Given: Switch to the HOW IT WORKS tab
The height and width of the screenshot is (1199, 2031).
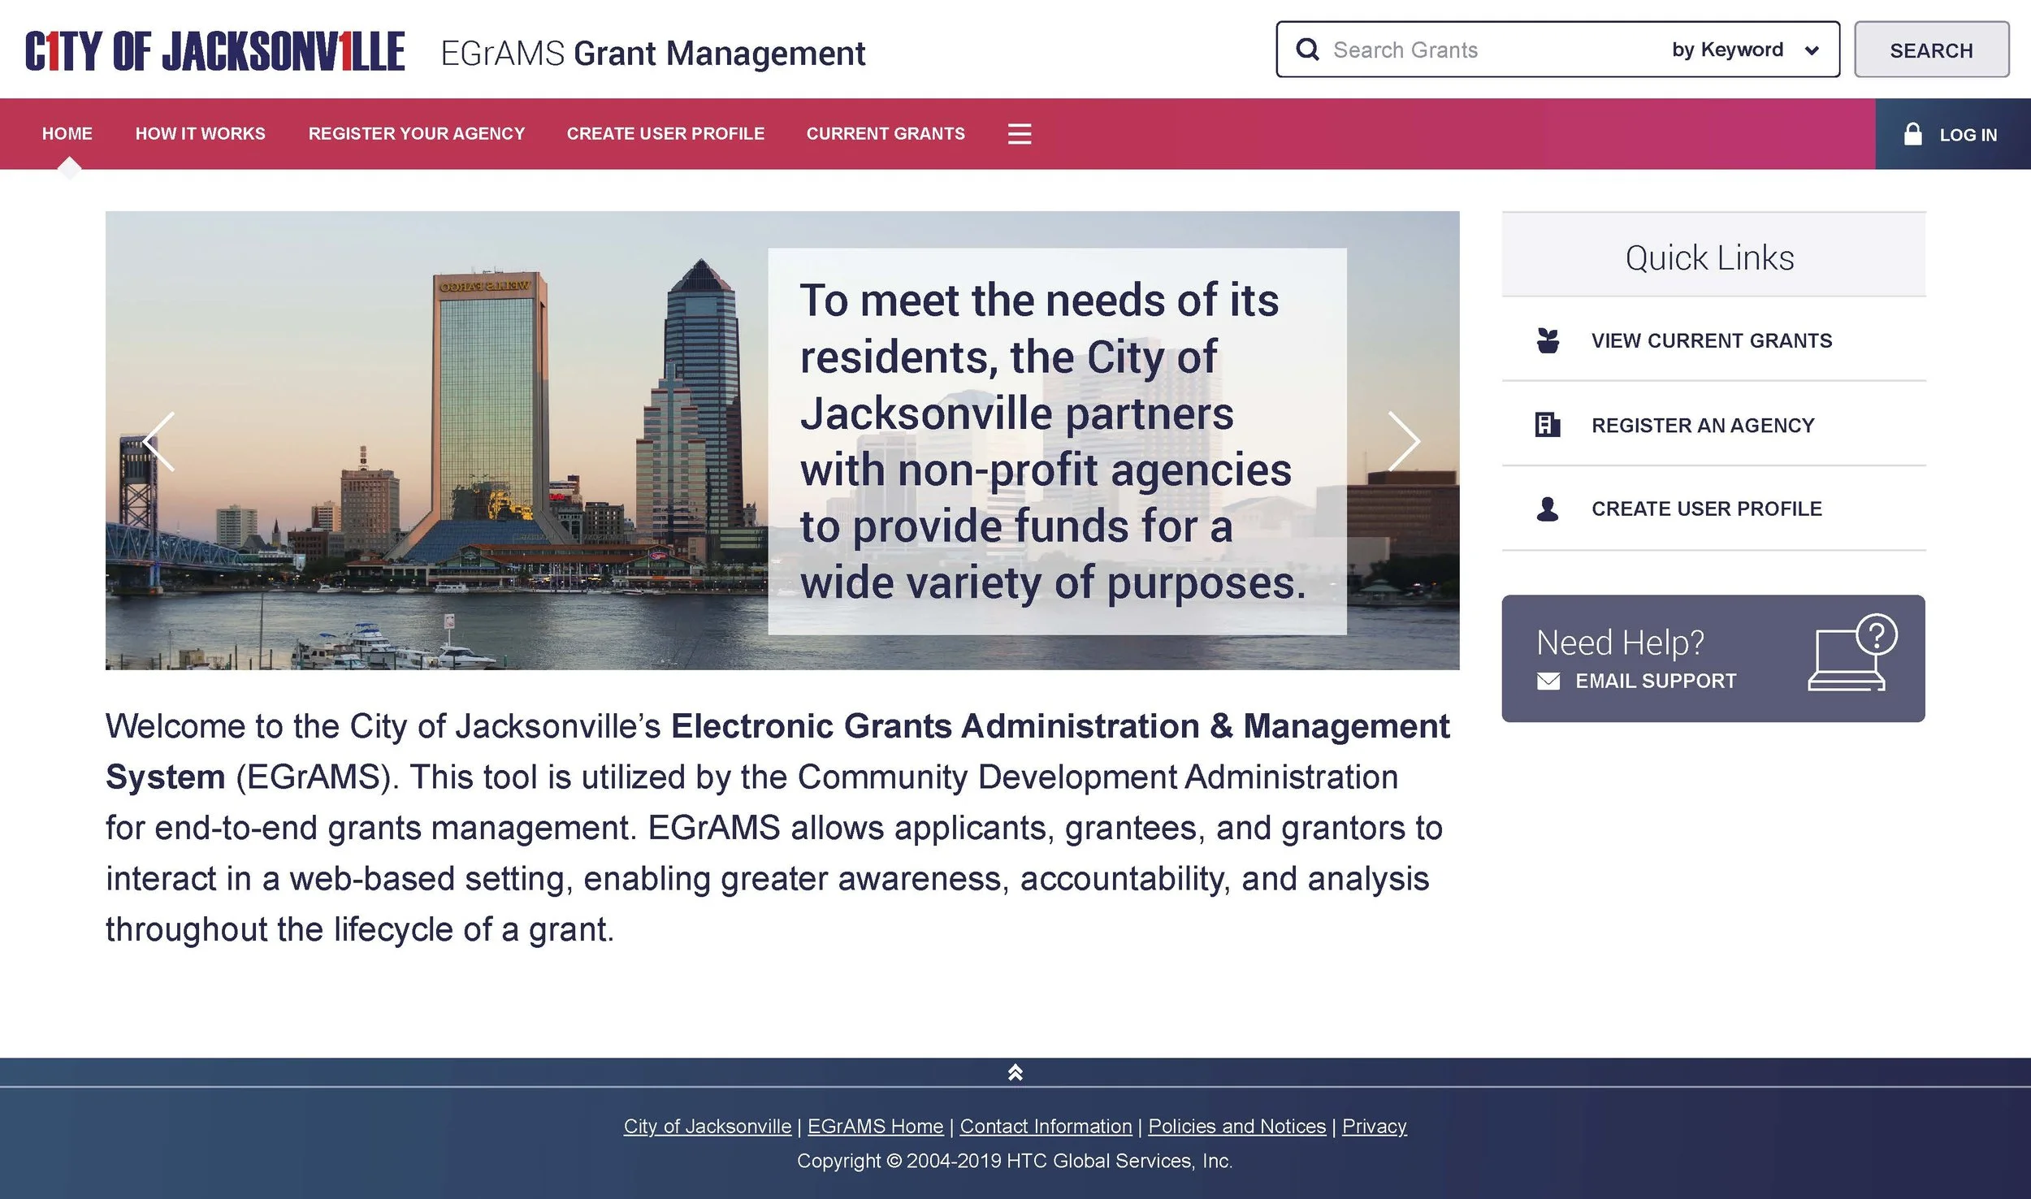Looking at the screenshot, I should click(200, 134).
